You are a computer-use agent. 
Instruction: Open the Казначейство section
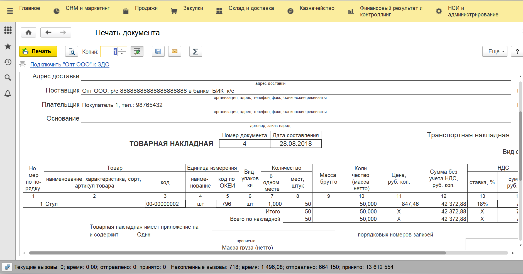317,8
